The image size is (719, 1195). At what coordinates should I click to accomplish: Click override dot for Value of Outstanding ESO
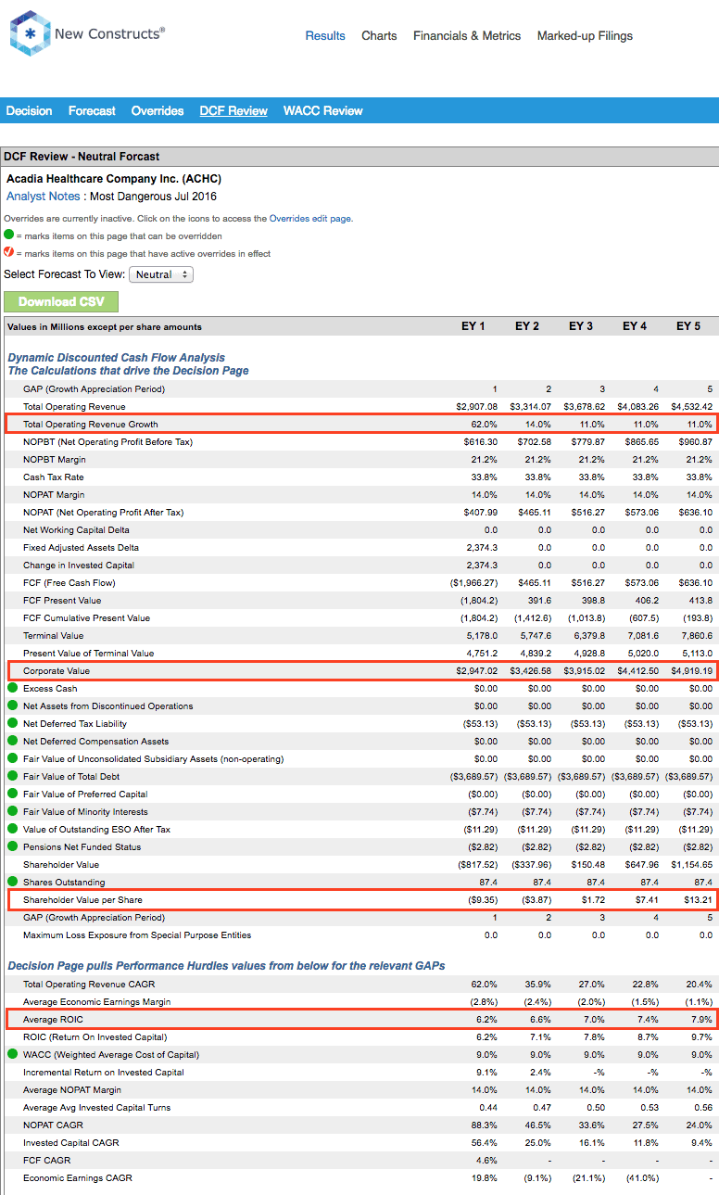click(12, 830)
